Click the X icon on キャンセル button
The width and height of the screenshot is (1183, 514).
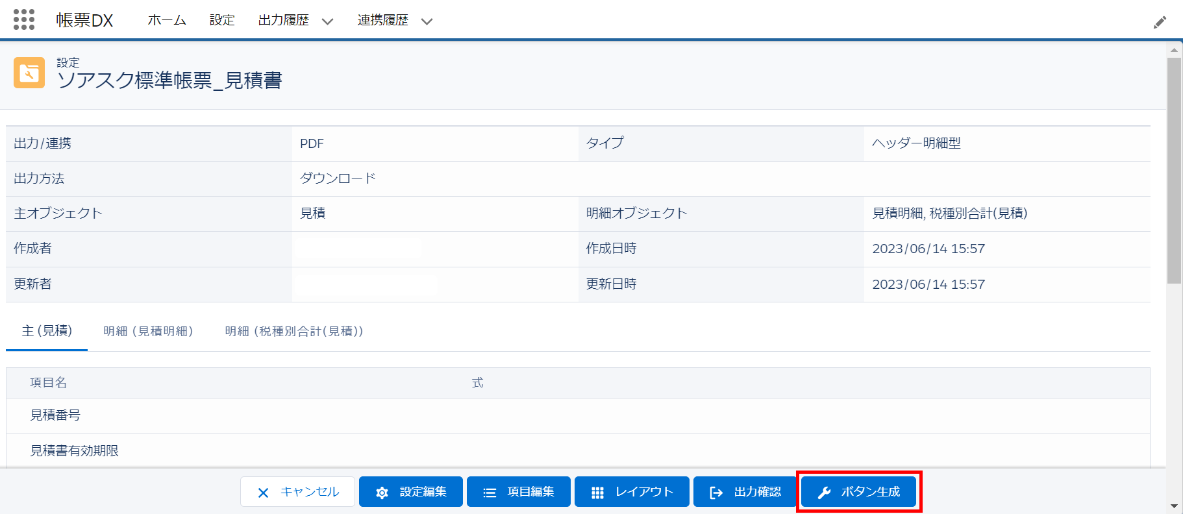click(x=263, y=493)
